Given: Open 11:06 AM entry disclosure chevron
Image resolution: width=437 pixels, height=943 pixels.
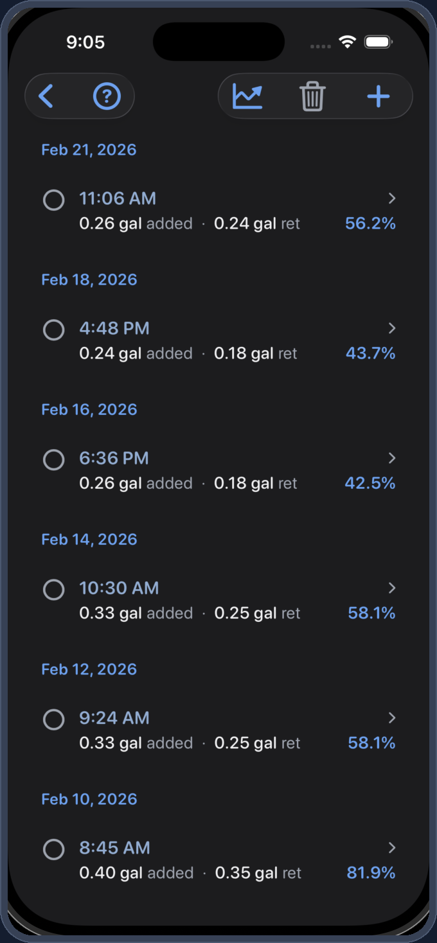Looking at the screenshot, I should [392, 198].
